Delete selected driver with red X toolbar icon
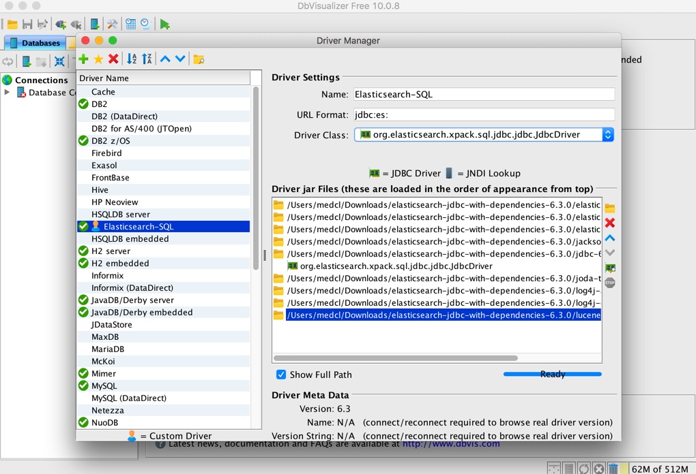Viewport: 696px width, 474px height. pos(113,59)
